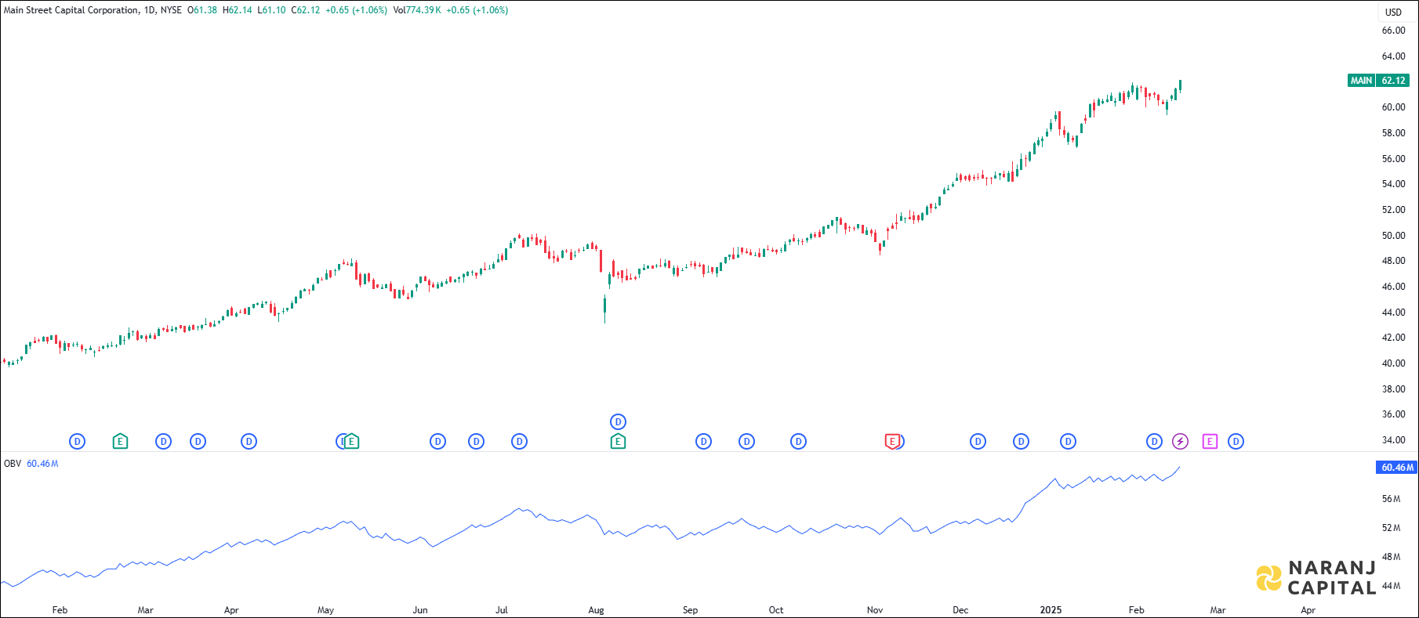Click the purple upcoming earnings marker
1419x618 pixels.
1210,442
